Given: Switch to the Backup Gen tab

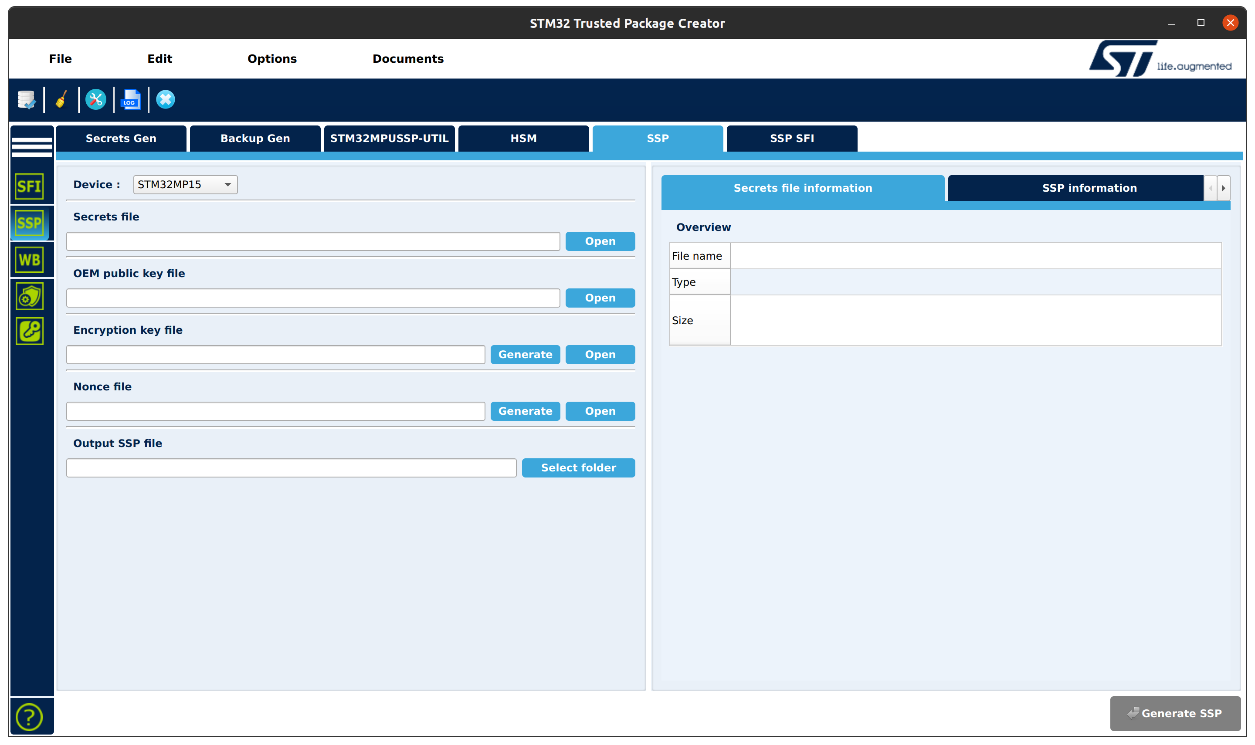Looking at the screenshot, I should [x=255, y=138].
